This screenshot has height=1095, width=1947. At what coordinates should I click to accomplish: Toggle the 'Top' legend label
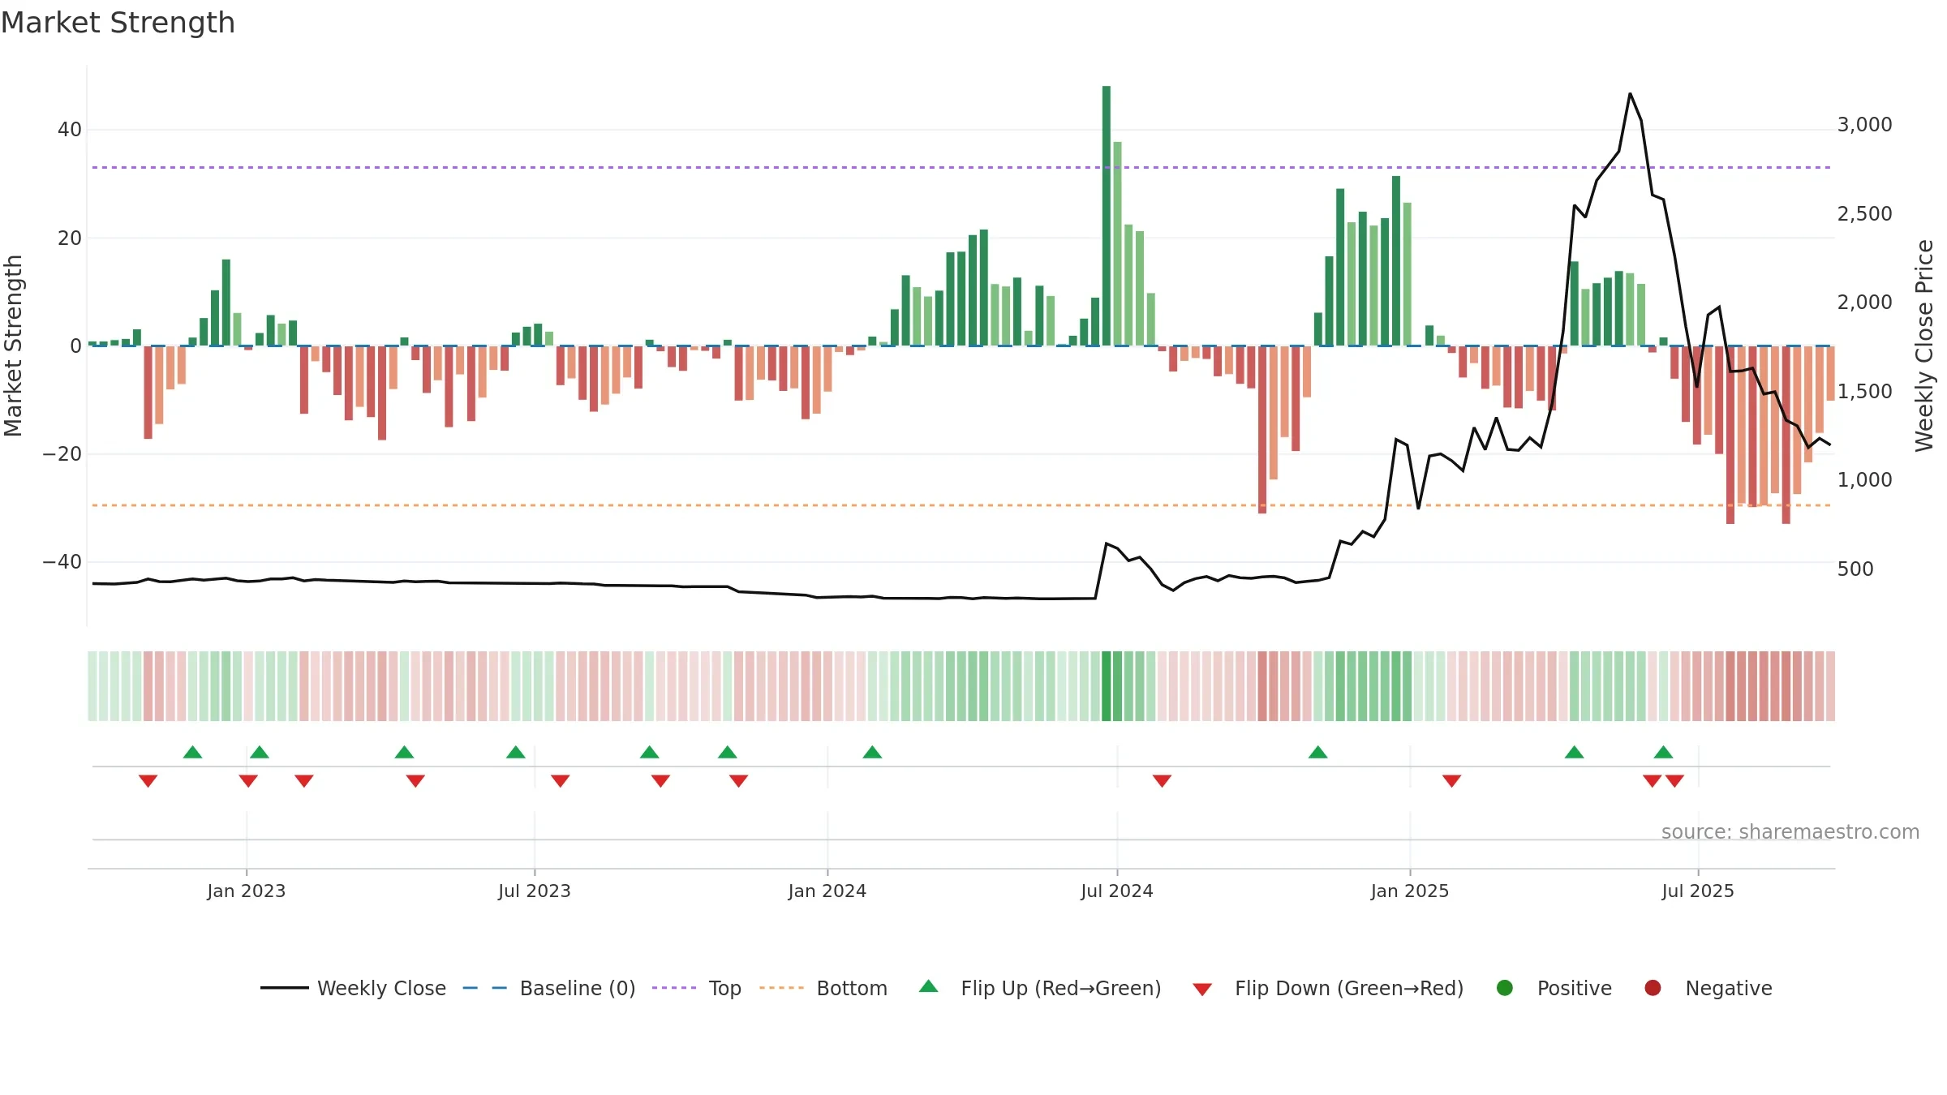click(725, 988)
